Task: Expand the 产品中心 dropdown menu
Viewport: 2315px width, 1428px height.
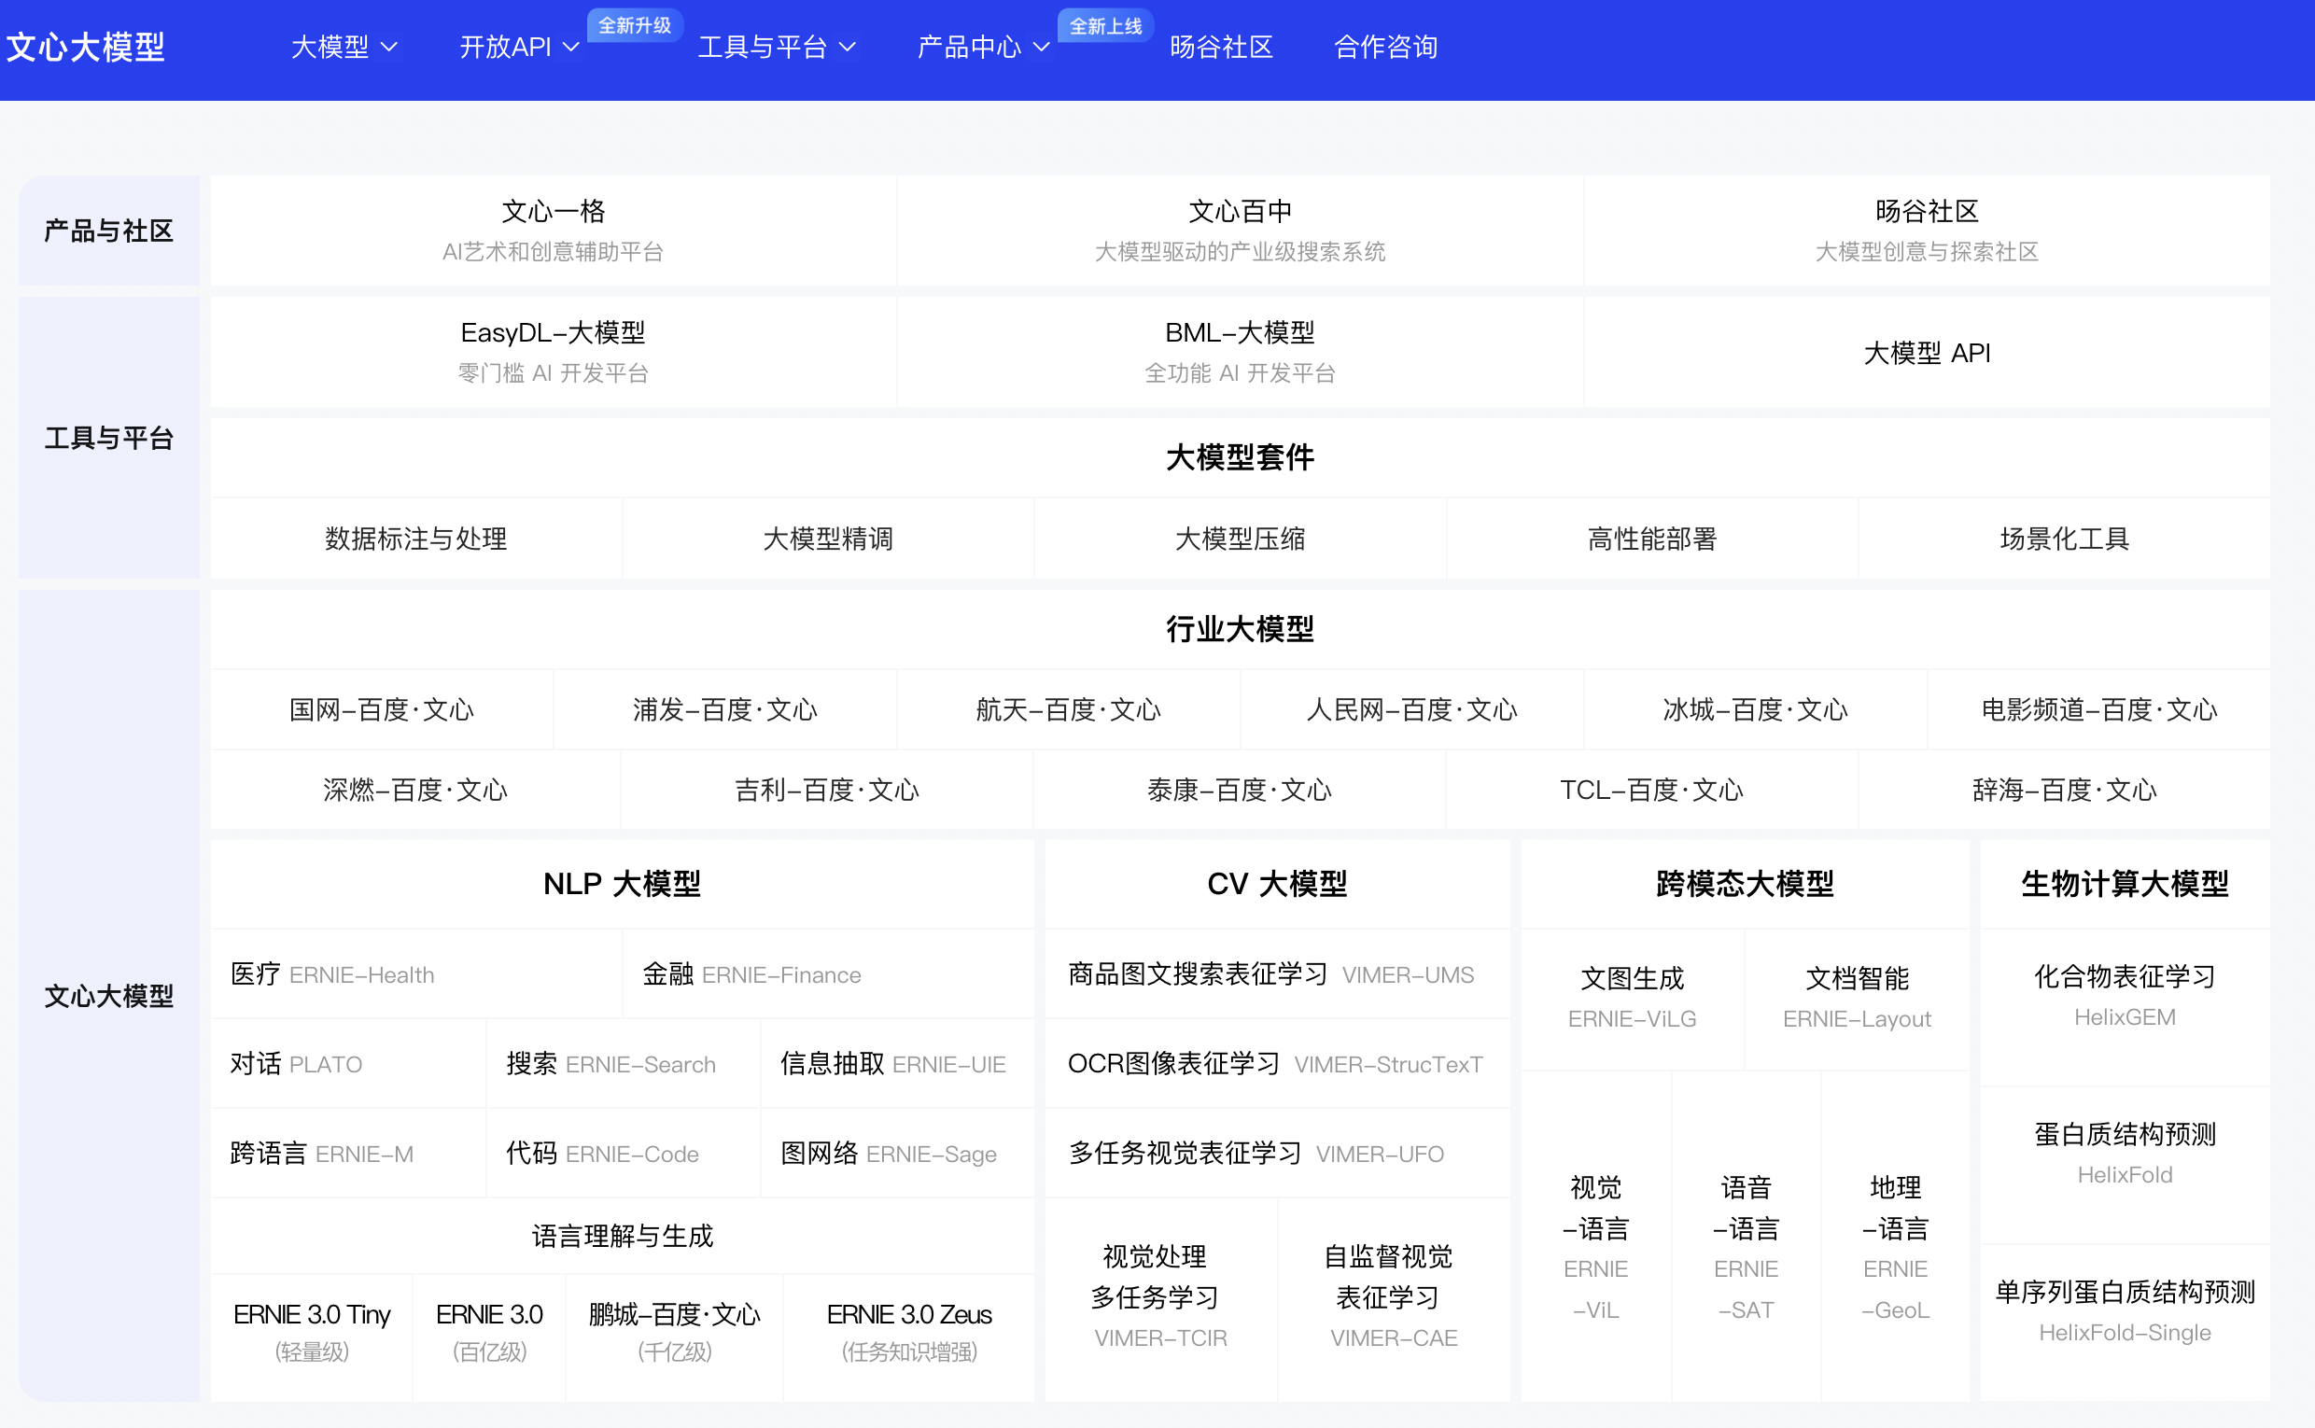Action: tap(983, 48)
